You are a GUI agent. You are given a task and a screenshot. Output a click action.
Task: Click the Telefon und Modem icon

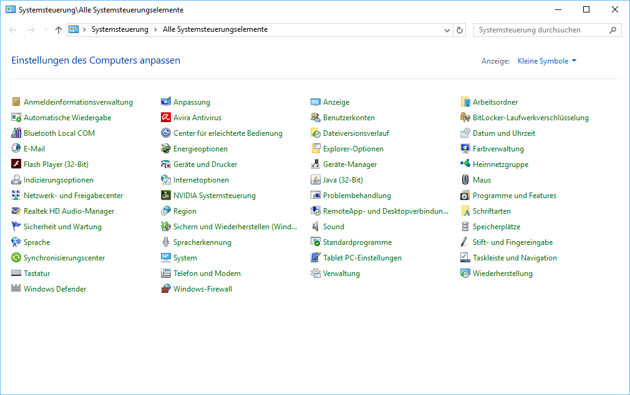pyautogui.click(x=165, y=274)
